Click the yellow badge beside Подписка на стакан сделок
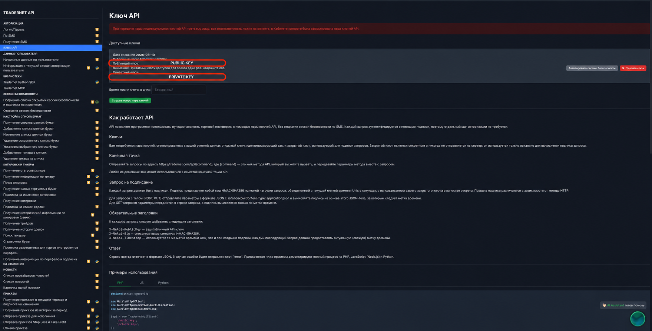This screenshot has height=331, width=652. tap(97, 207)
